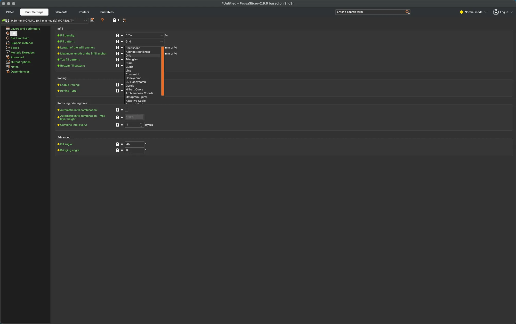The image size is (516, 324).
Task: Open Layers and perimeters settings page
Action: (x=25, y=29)
